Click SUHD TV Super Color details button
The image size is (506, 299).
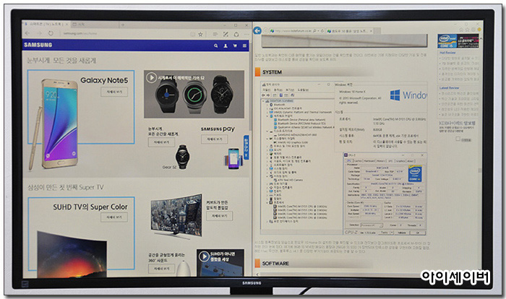pos(114,217)
